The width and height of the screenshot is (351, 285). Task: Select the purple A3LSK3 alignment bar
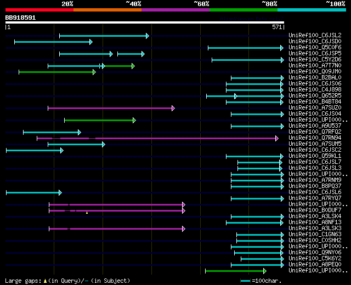click(117, 229)
